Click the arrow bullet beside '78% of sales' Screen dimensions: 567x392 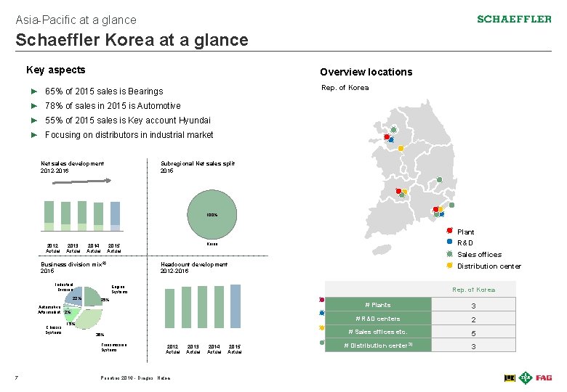click(34, 106)
